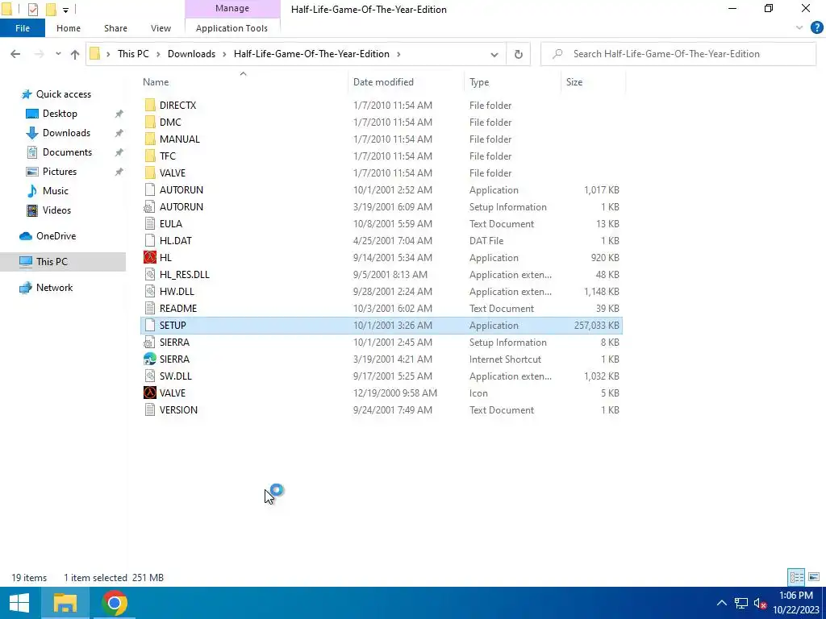Click the Manage contextual tab
The width and height of the screenshot is (826, 619).
point(232,8)
